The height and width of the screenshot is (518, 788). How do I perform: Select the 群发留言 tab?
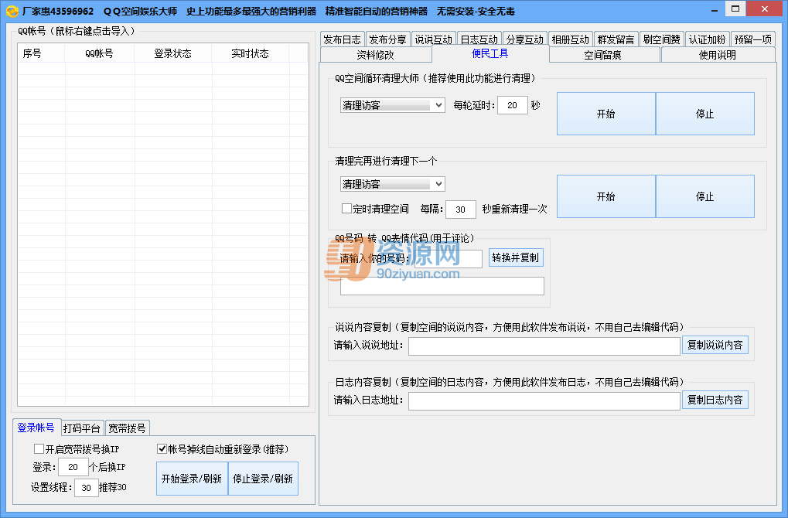(x=616, y=39)
